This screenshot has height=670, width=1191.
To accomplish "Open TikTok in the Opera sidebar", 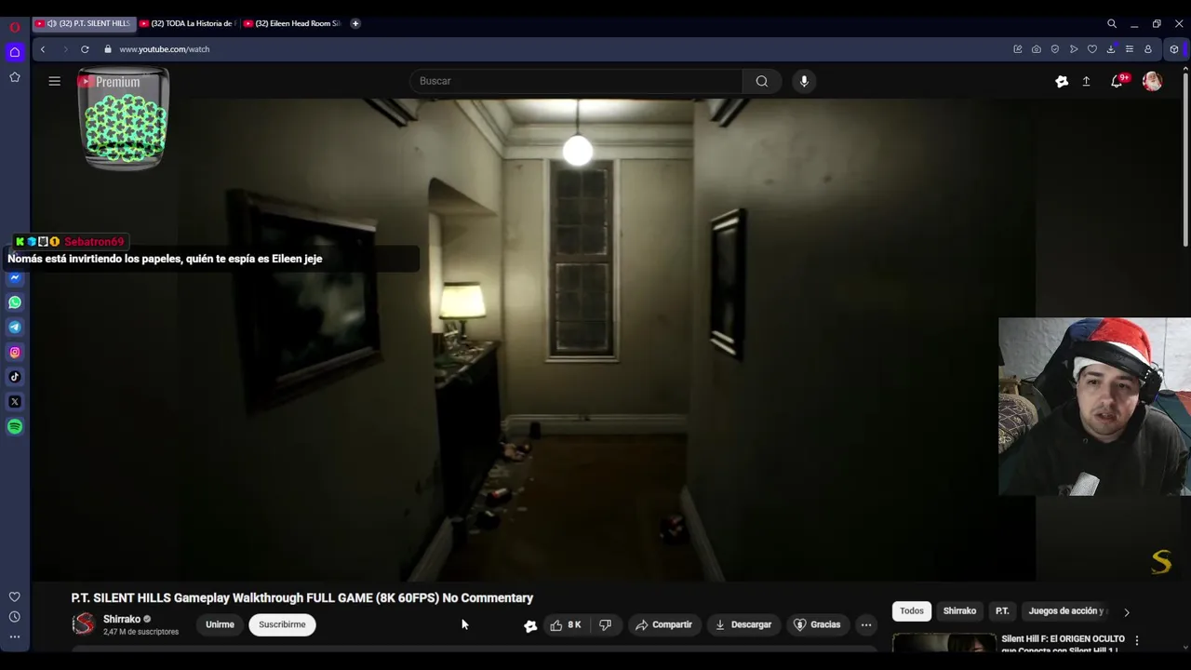I will [15, 377].
